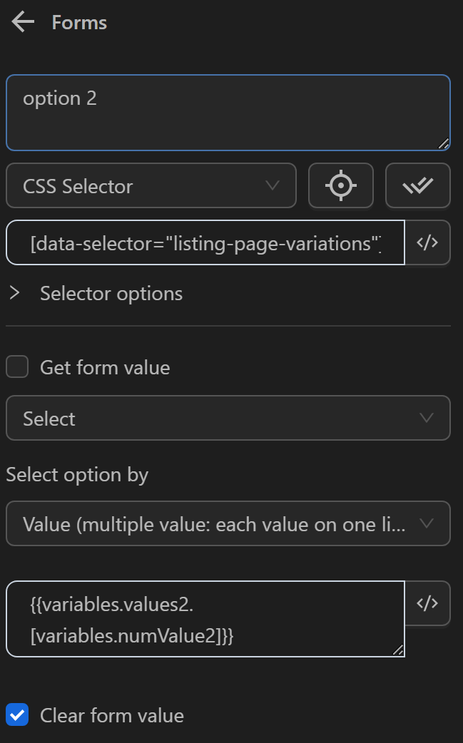The height and width of the screenshot is (743, 463).
Task: Click the element picker crosshair icon
Action: point(340,185)
